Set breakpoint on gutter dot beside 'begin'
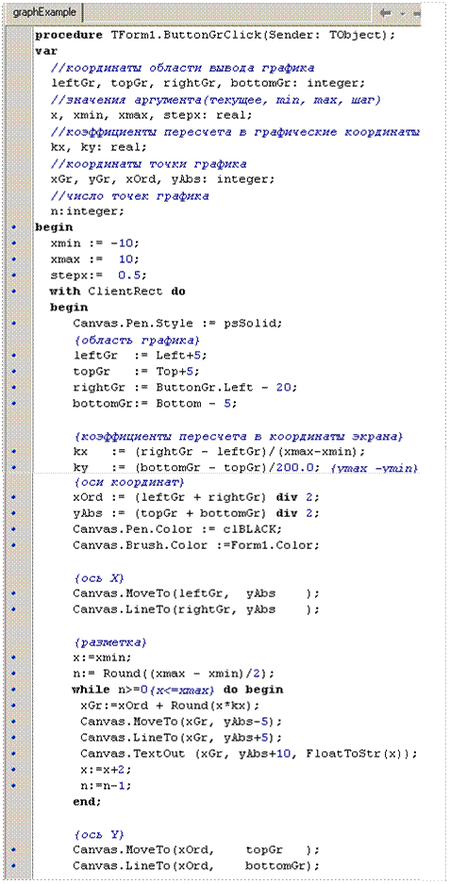Image resolution: width=450 pixels, height=884 pixels. pos(13,227)
